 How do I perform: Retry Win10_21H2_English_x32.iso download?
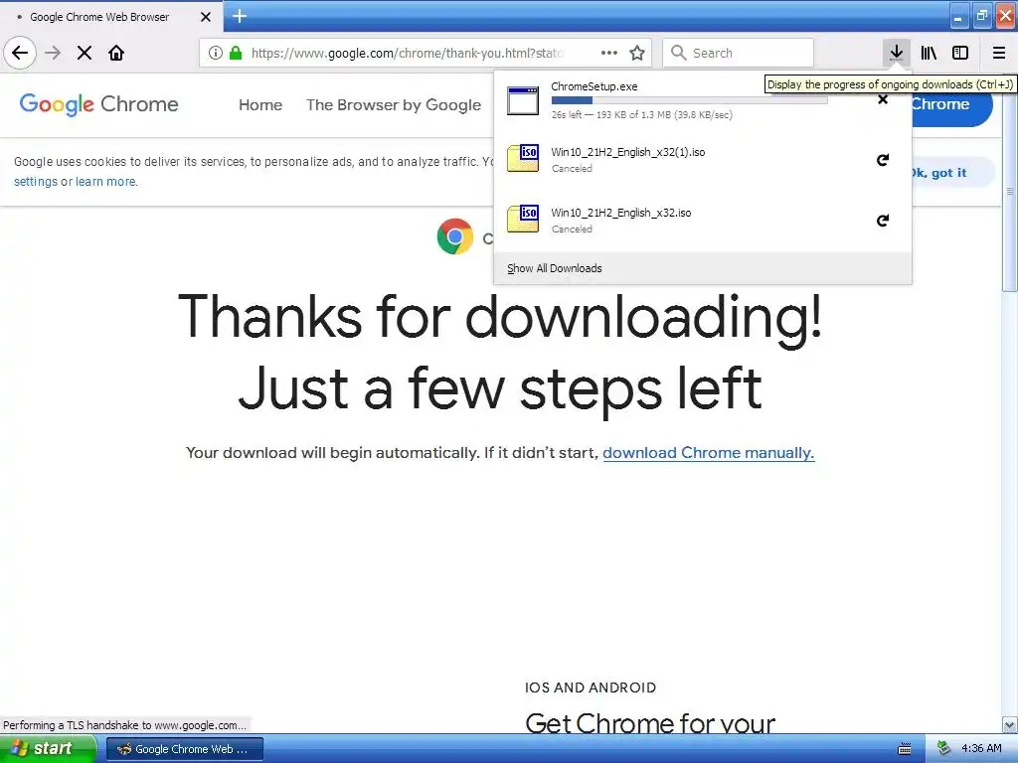tap(883, 221)
